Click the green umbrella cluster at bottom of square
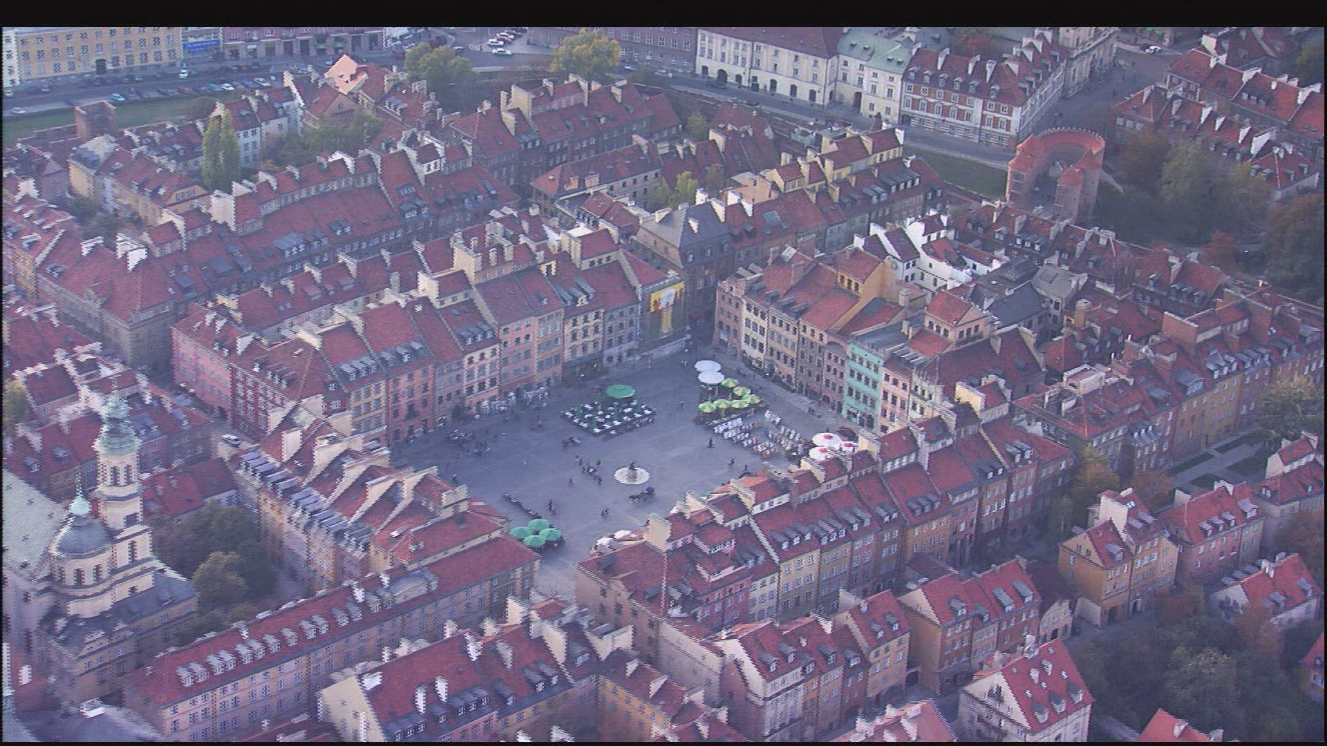1327x746 pixels. coord(535,534)
